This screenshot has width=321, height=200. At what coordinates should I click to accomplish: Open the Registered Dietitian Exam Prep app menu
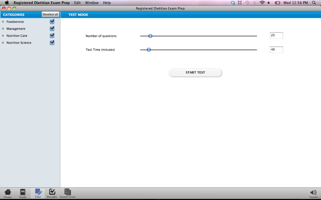(42, 3)
